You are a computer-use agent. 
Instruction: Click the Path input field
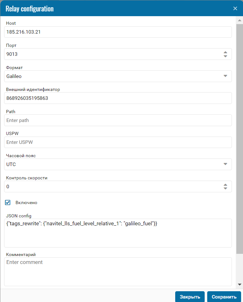[x=118, y=120]
